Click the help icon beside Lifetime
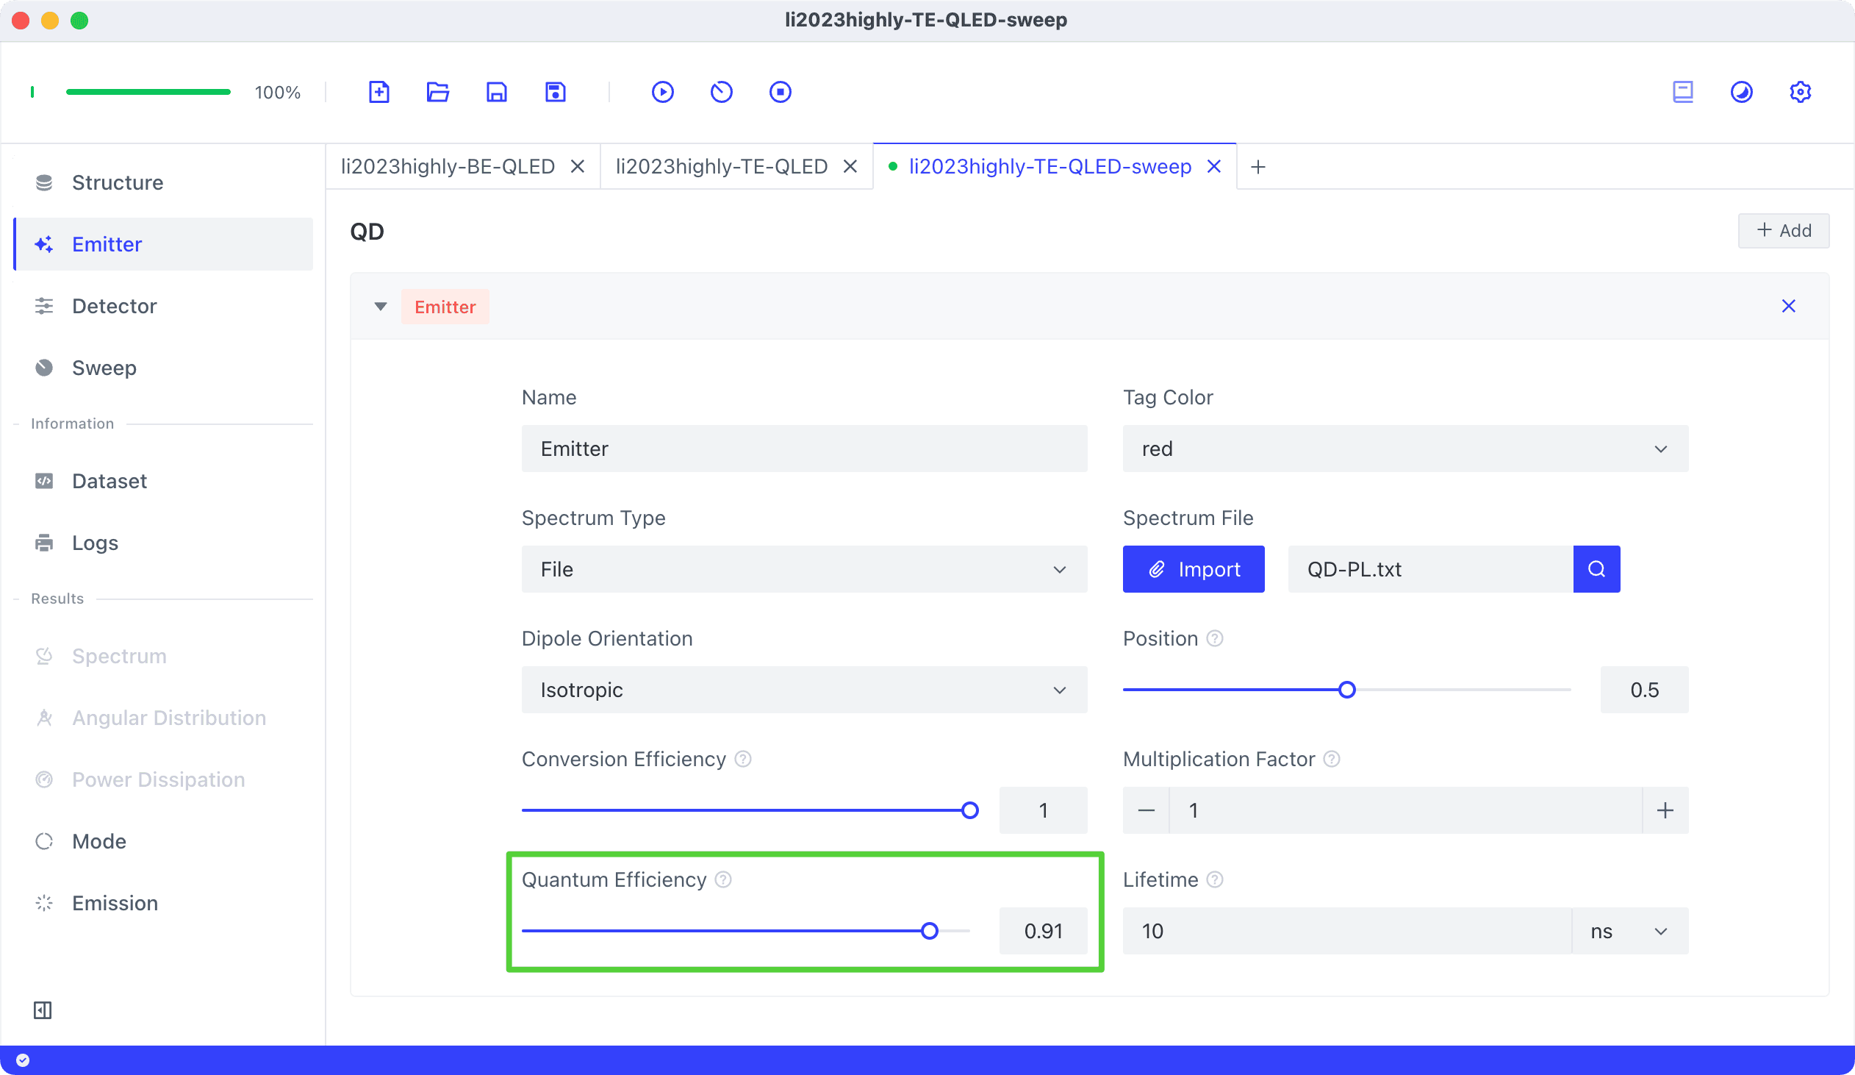Screen dimensions: 1855x1075 [x=1216, y=880]
